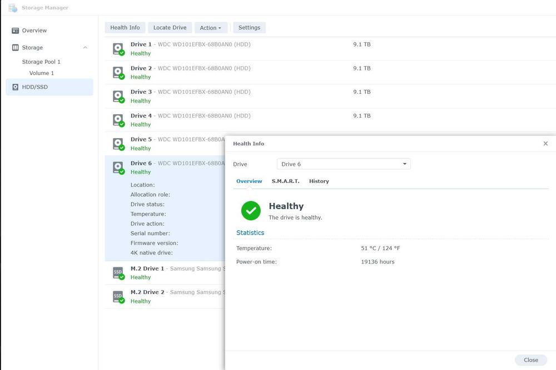Image resolution: width=556 pixels, height=370 pixels.
Task: Click the Drive 3 disk icon
Action: (118, 96)
